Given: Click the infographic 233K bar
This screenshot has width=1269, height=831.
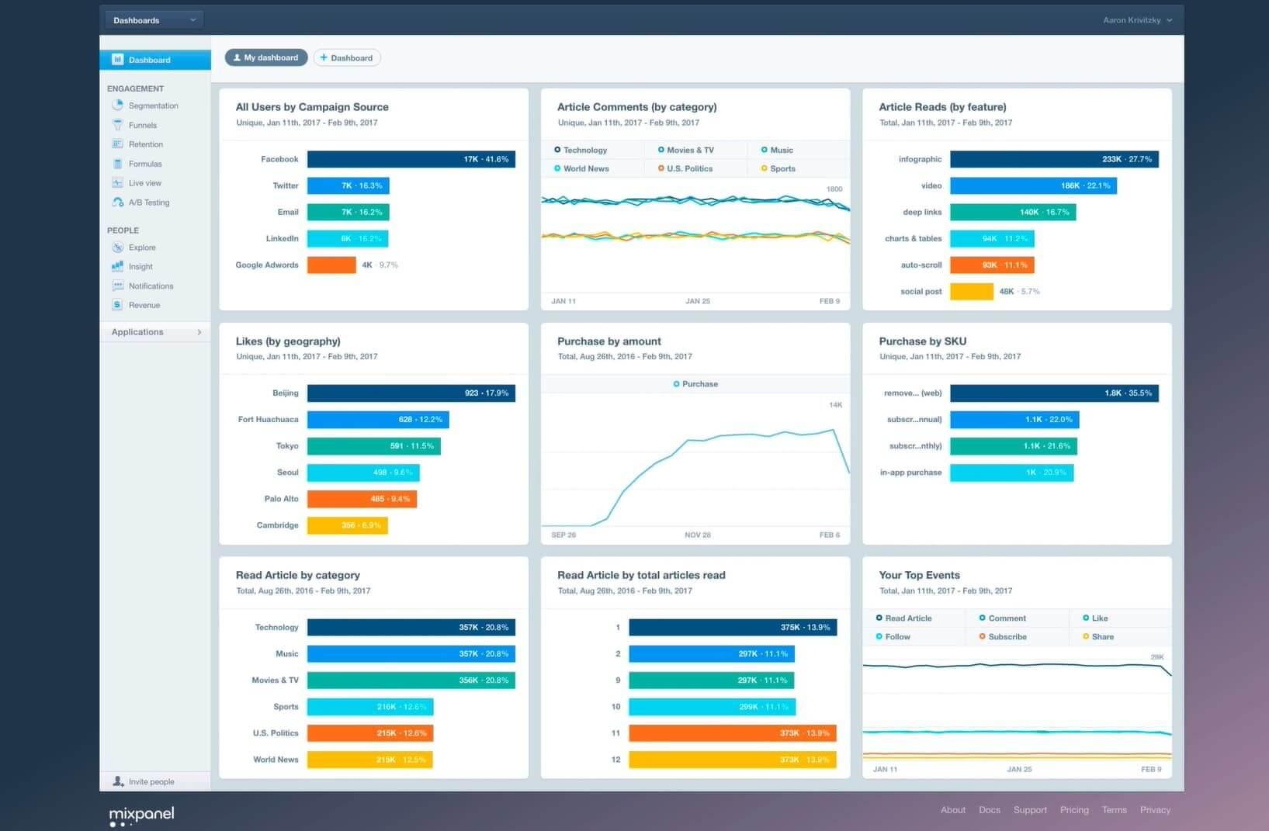Looking at the screenshot, I should [x=1054, y=159].
